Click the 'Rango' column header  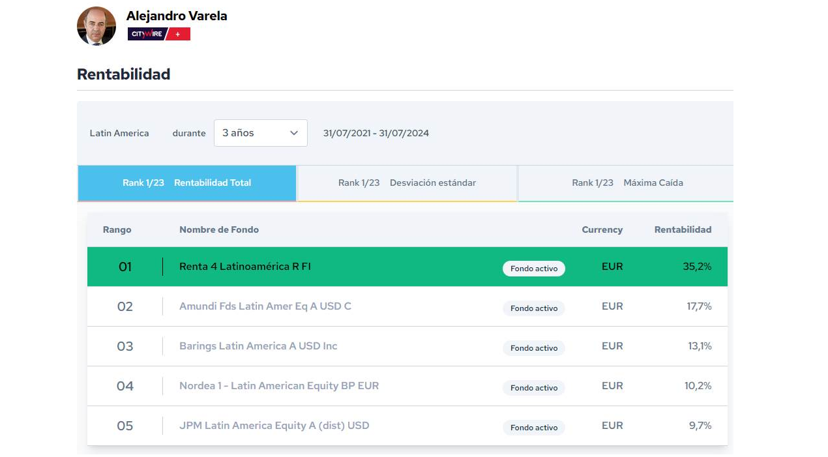117,229
